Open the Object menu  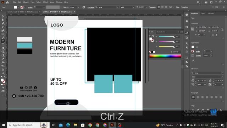coord(26,2)
